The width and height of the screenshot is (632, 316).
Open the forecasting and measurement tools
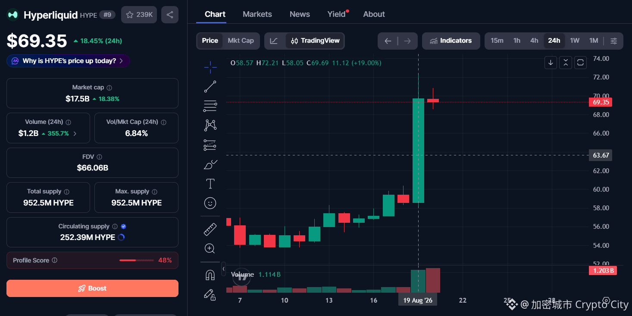tap(210, 145)
